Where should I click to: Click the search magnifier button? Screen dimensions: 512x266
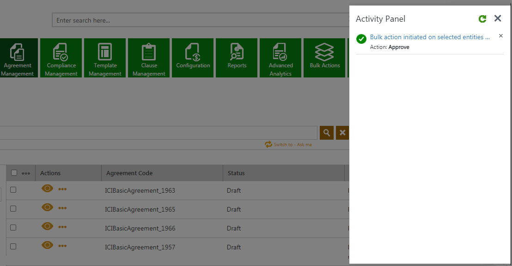[x=326, y=133]
